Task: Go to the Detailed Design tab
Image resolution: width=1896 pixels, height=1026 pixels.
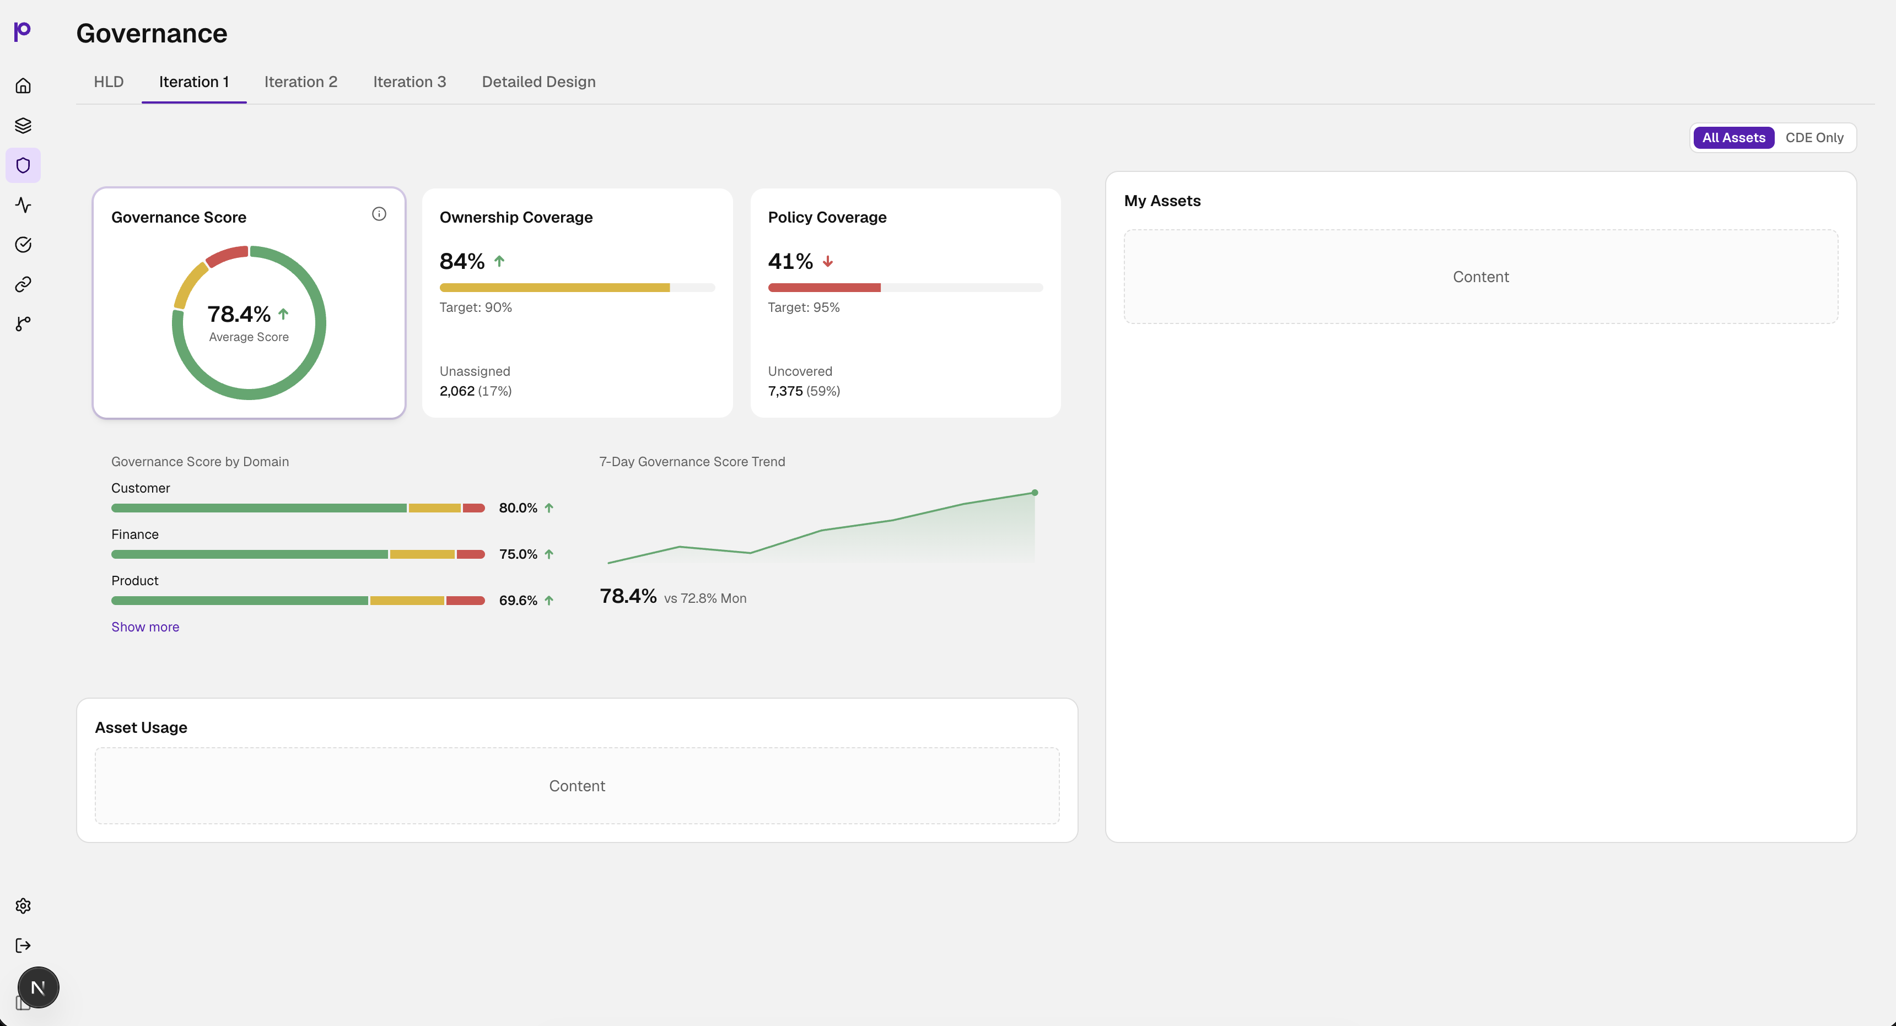Action: point(539,82)
